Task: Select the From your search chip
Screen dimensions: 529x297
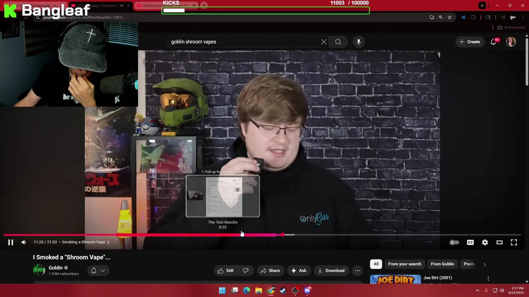Action: [405, 264]
